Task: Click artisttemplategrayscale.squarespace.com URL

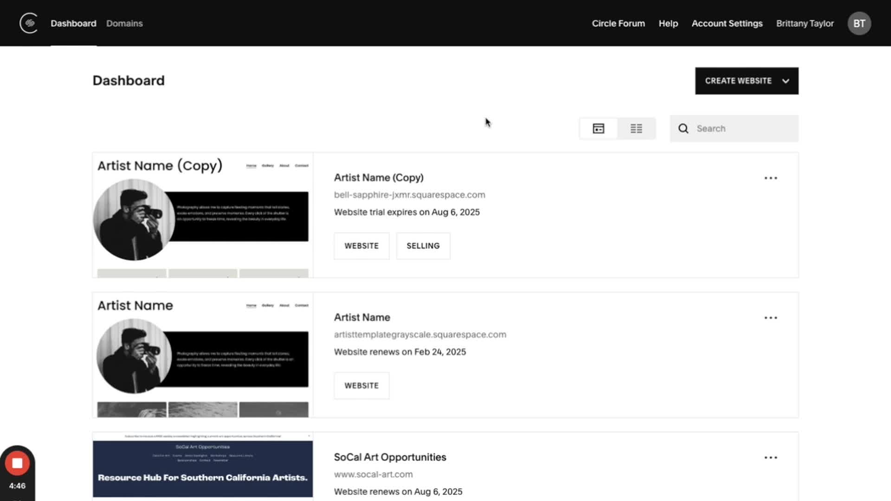Action: tap(420, 334)
